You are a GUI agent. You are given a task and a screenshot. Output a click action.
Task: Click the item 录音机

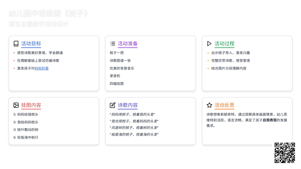115,76
